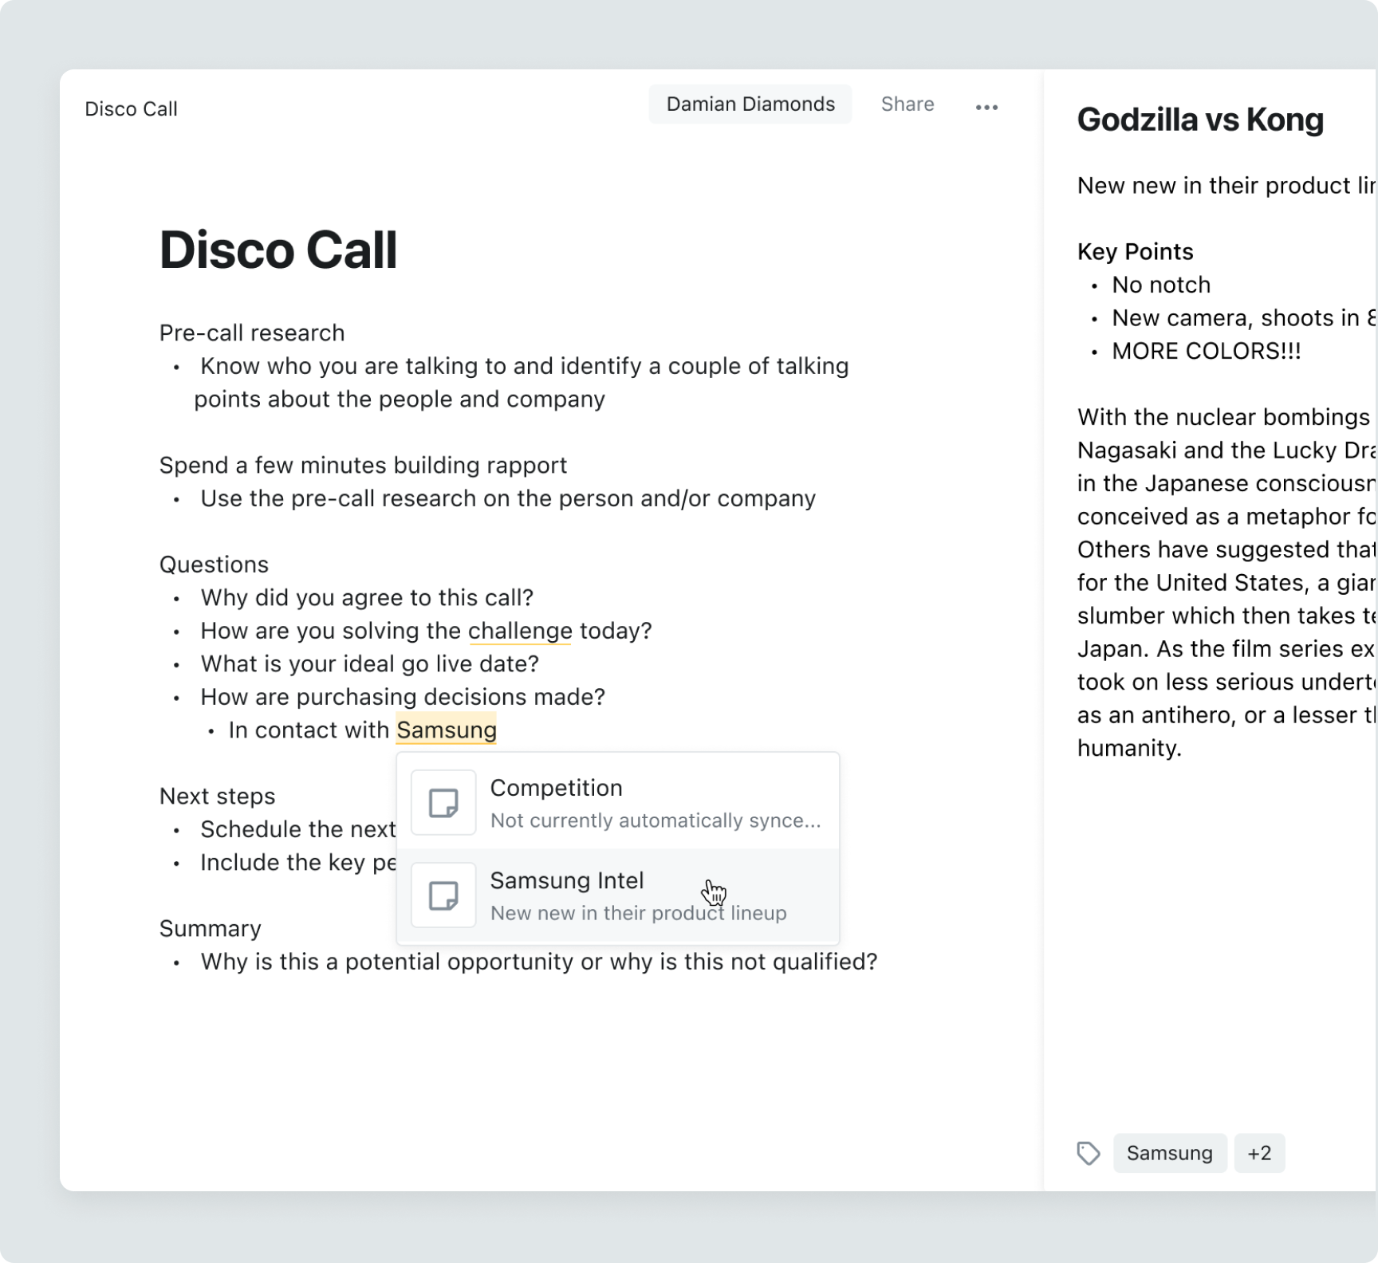
Task: Click the Pre-call research line
Action: (252, 333)
